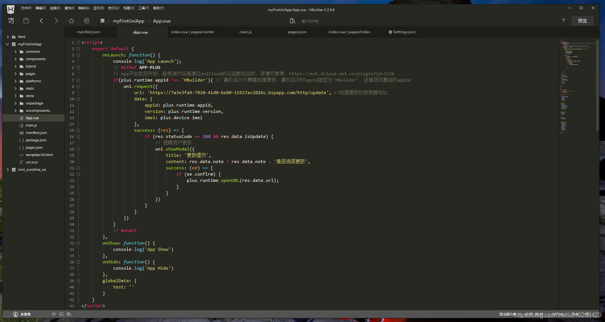
Task: Expand the pages folder
Action: (15, 74)
